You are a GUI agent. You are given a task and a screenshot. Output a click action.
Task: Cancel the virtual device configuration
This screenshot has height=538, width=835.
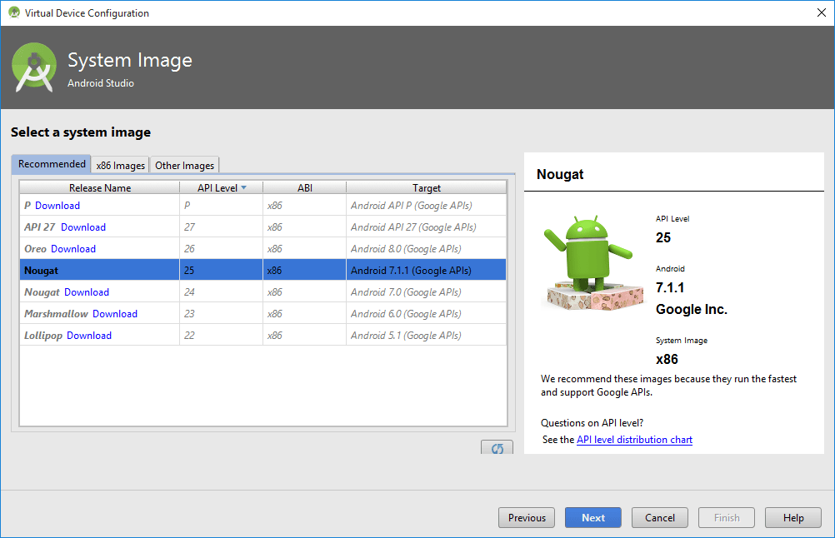click(x=659, y=517)
